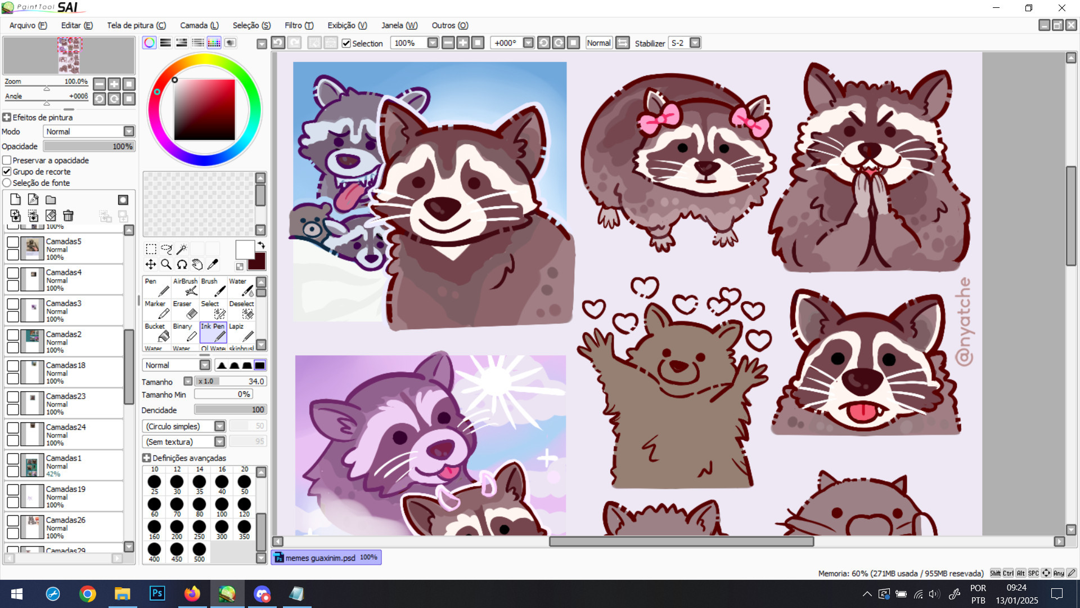Swap foreground and background colors
This screenshot has height=608, width=1080.
tap(261, 245)
